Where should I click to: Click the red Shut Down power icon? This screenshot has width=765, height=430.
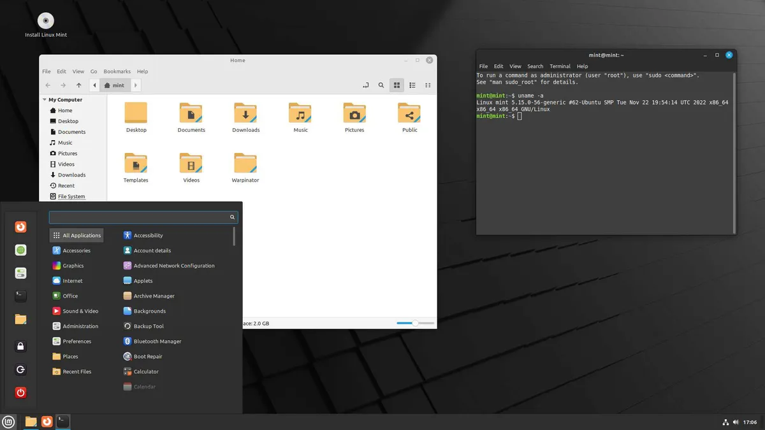coord(20,392)
